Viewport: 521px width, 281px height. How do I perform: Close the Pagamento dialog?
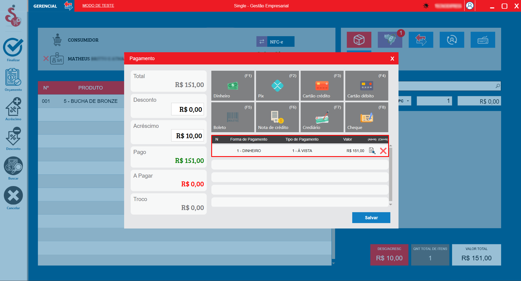pyautogui.click(x=392, y=58)
